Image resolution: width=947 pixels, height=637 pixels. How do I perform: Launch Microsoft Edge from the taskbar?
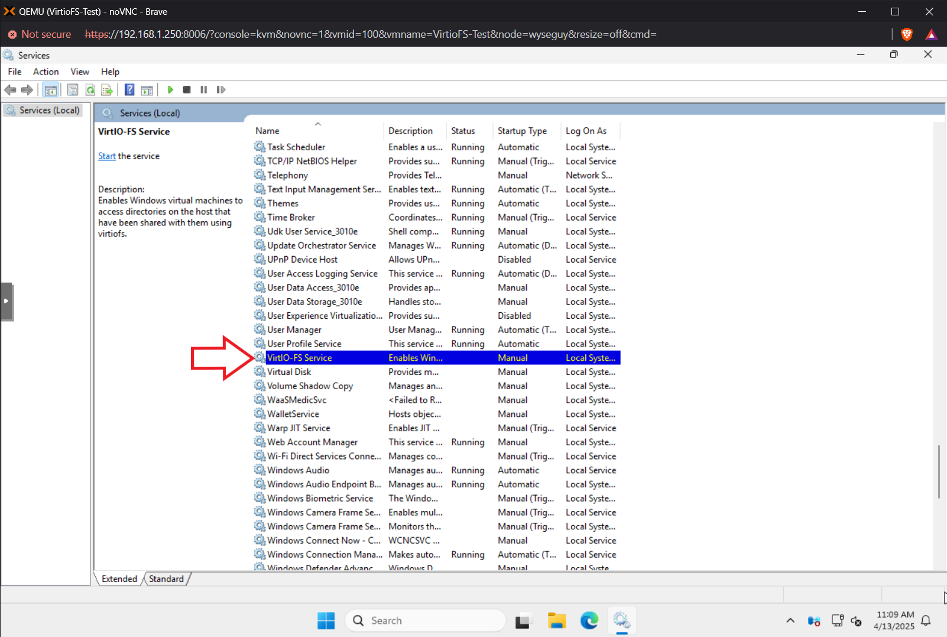click(589, 620)
